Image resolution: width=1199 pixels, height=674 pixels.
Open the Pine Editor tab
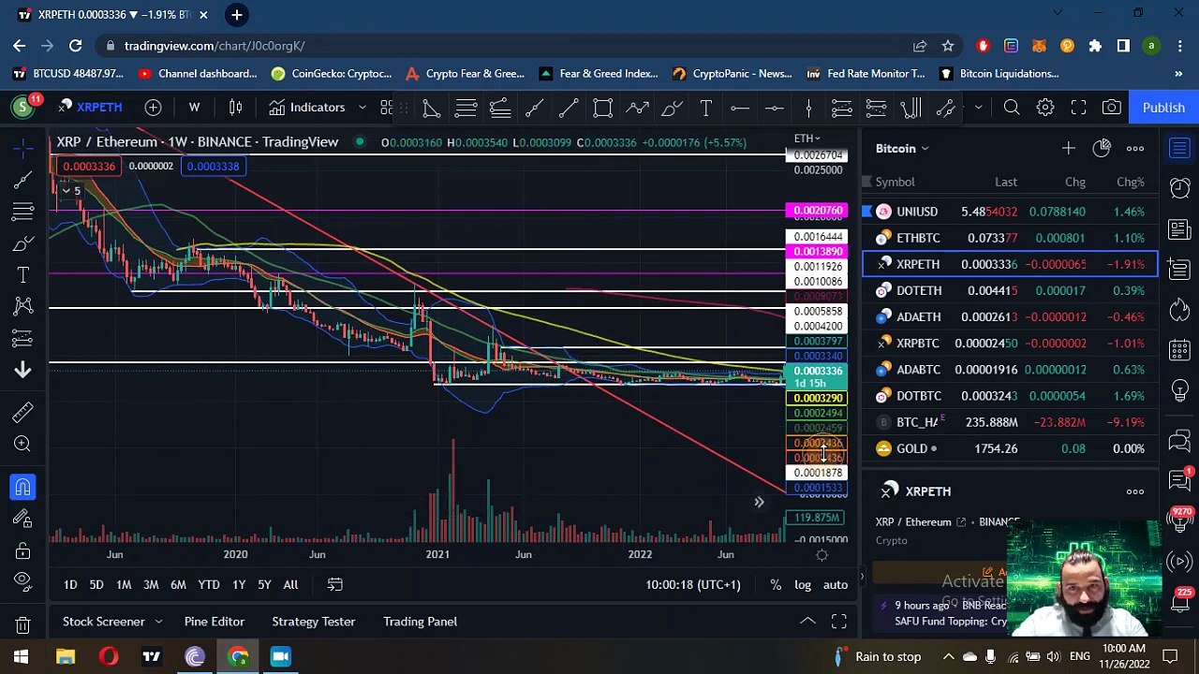pos(215,622)
